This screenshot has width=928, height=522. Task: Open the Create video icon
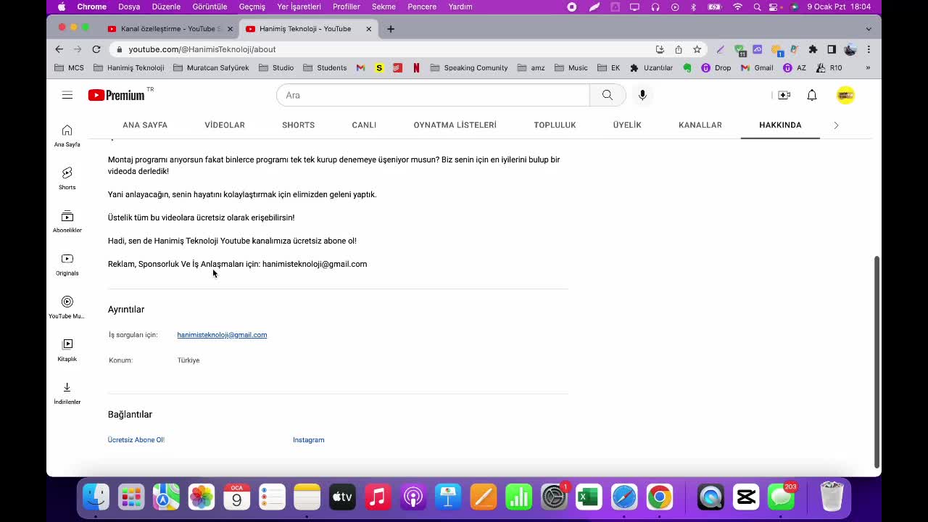[784, 95]
